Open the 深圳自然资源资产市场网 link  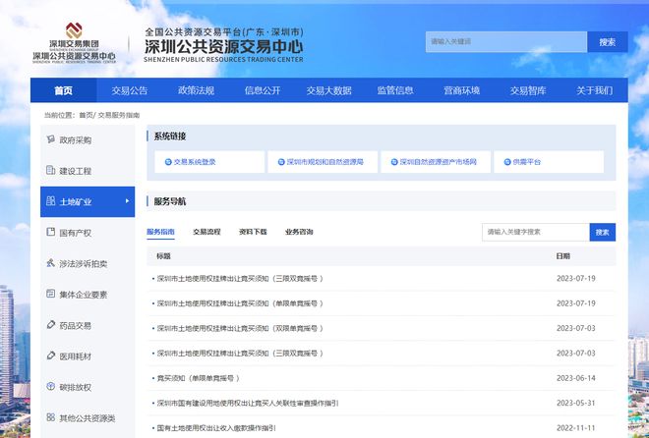coord(438,162)
